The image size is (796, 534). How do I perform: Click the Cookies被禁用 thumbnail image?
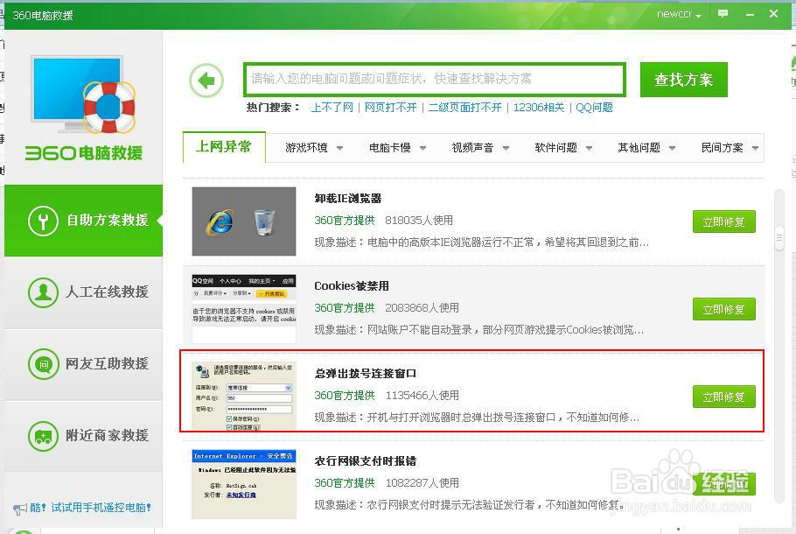pyautogui.click(x=244, y=309)
